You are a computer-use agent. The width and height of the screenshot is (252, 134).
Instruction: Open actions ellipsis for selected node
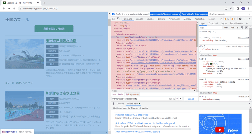click(112, 37)
